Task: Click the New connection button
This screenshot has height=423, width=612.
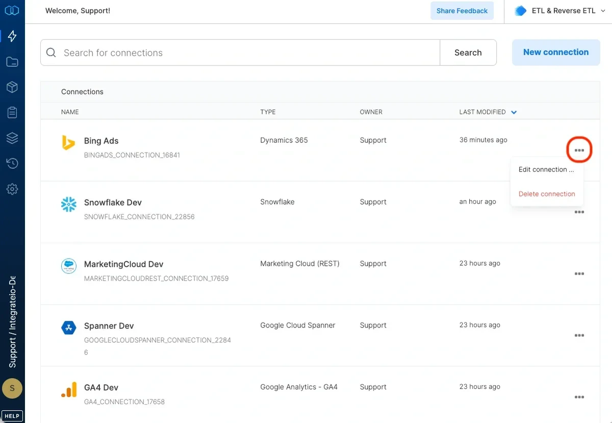Action: point(556,52)
